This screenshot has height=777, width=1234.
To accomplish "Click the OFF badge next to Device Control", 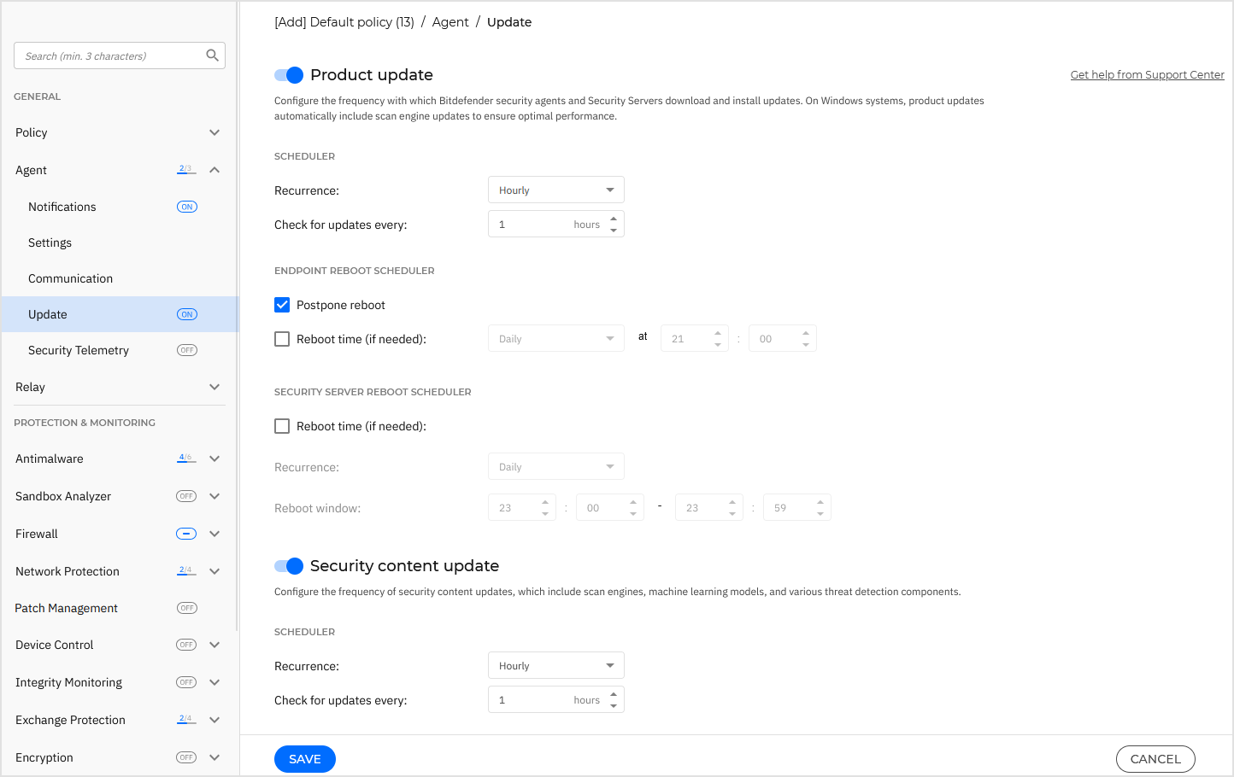I will (x=185, y=644).
